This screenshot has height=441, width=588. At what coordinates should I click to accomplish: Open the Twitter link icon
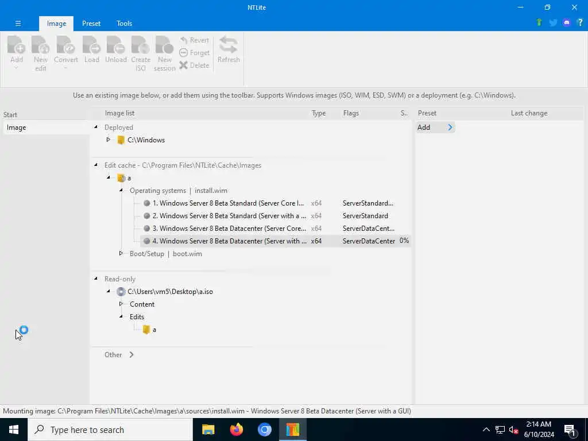pos(553,22)
